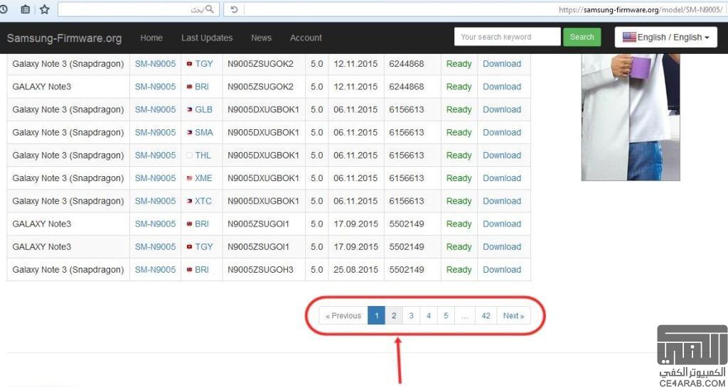
Task: Open SM-N9005 model link in XME row
Action: pyautogui.click(x=156, y=178)
